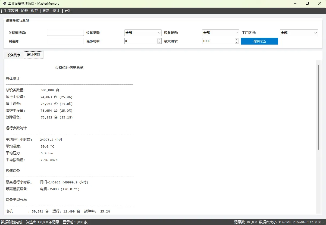Viewport: 326px width, 225px height.
Task: Click the 清除筛选 button
Action: pos(259,41)
